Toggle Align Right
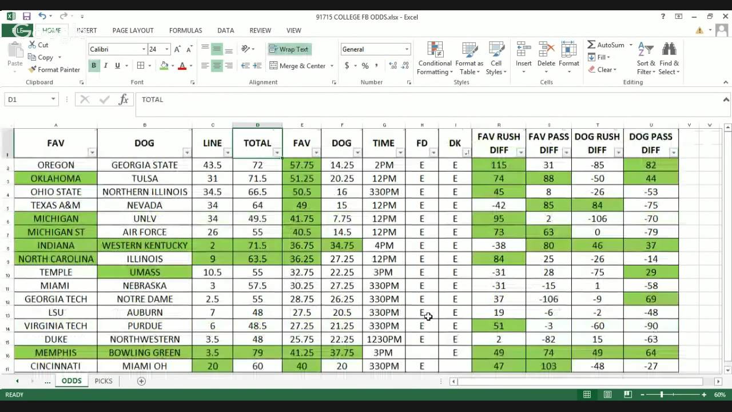 pyautogui.click(x=229, y=66)
